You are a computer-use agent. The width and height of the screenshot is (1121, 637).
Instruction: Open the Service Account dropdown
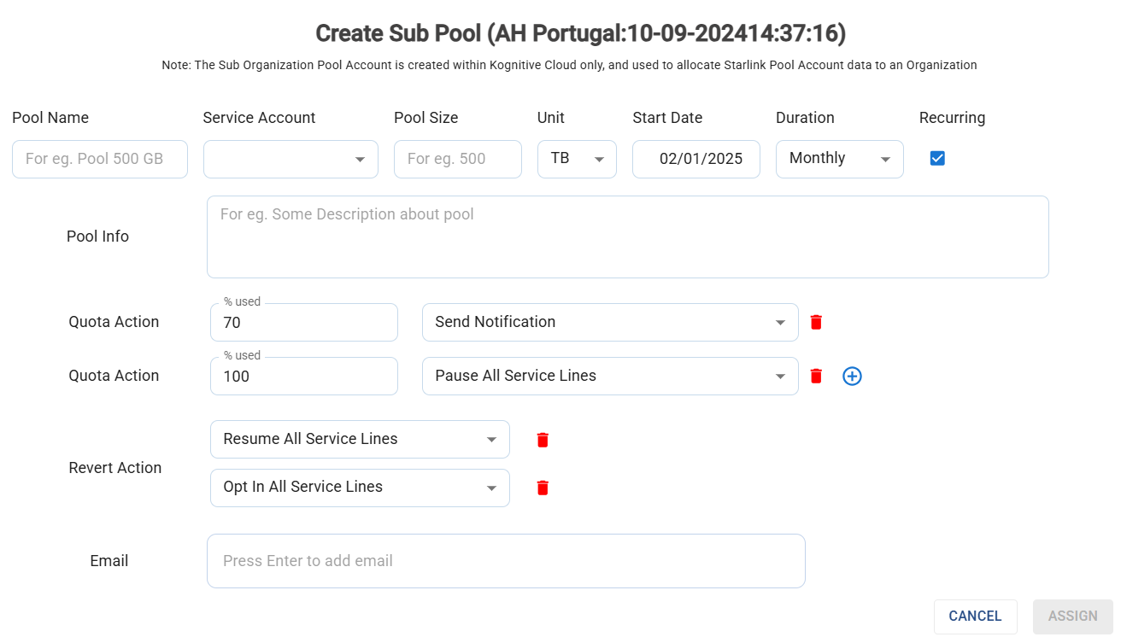click(x=291, y=159)
